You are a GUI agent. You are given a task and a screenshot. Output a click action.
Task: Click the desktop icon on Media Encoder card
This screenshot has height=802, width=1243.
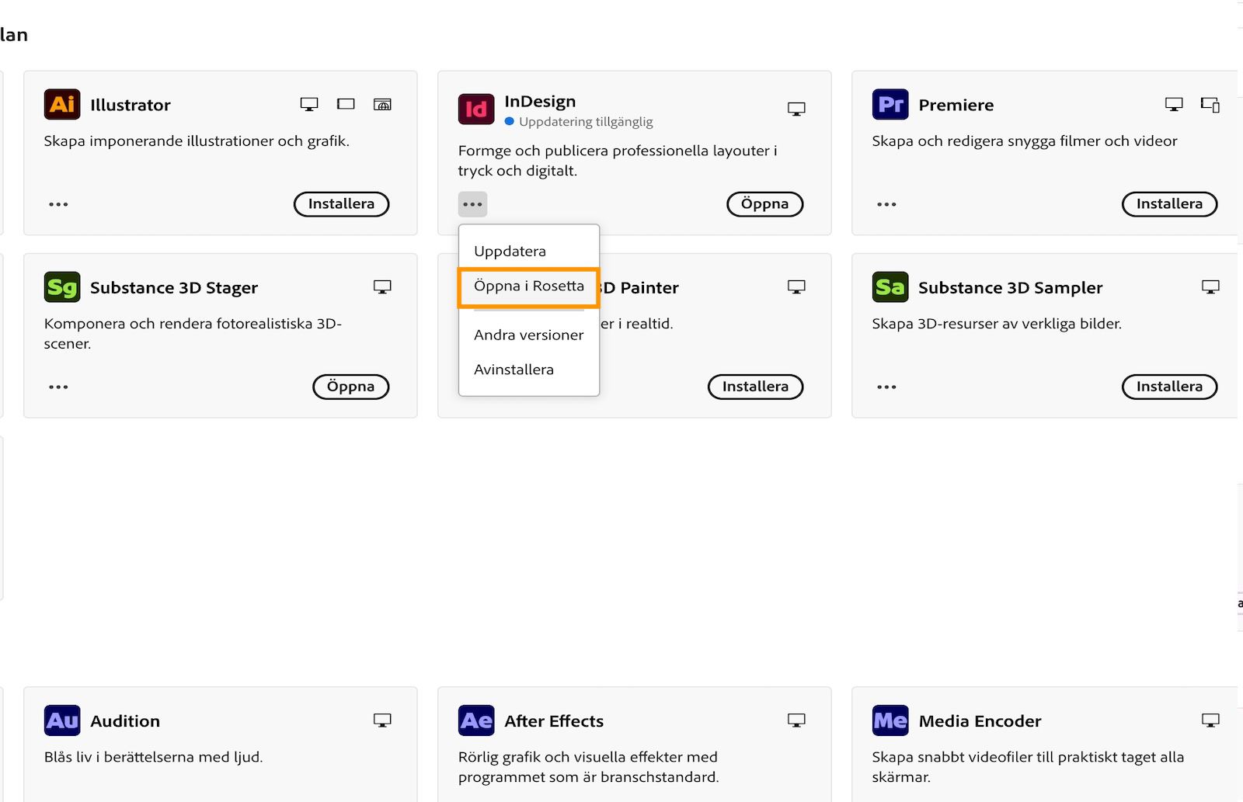pos(1210,720)
